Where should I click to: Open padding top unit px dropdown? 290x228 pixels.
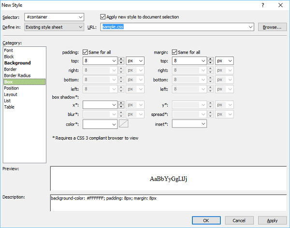pyautogui.click(x=141, y=61)
